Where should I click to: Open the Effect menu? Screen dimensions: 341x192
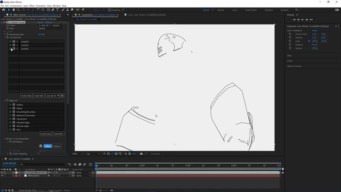click(32, 6)
